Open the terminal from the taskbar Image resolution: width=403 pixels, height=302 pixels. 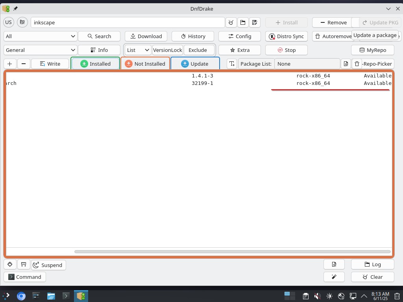(66, 296)
